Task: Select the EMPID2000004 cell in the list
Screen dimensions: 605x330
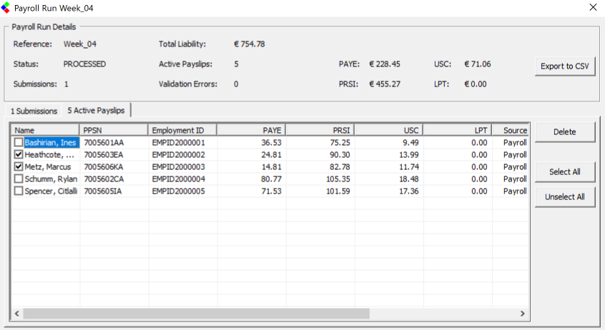Action: (179, 179)
